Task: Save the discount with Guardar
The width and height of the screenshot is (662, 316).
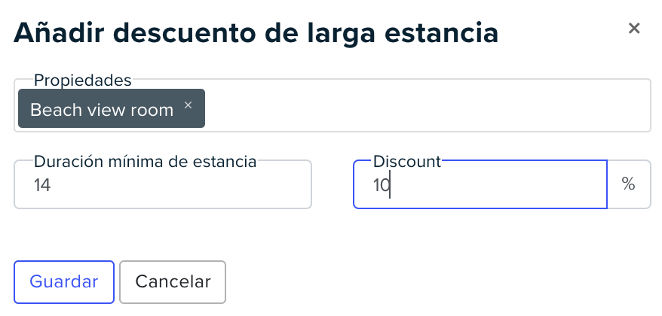Action: pyautogui.click(x=64, y=282)
